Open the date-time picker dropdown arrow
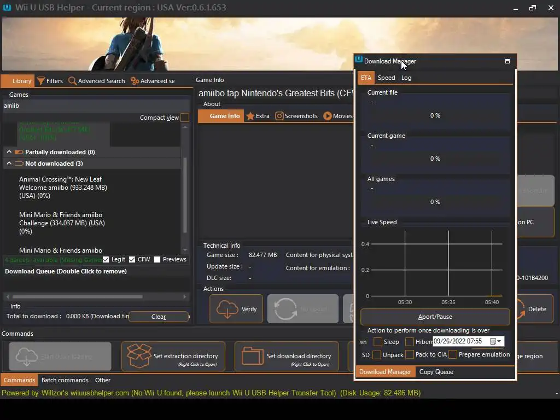 (499, 341)
